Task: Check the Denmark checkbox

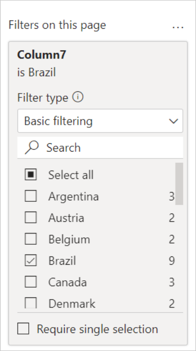Action: pos(31,303)
